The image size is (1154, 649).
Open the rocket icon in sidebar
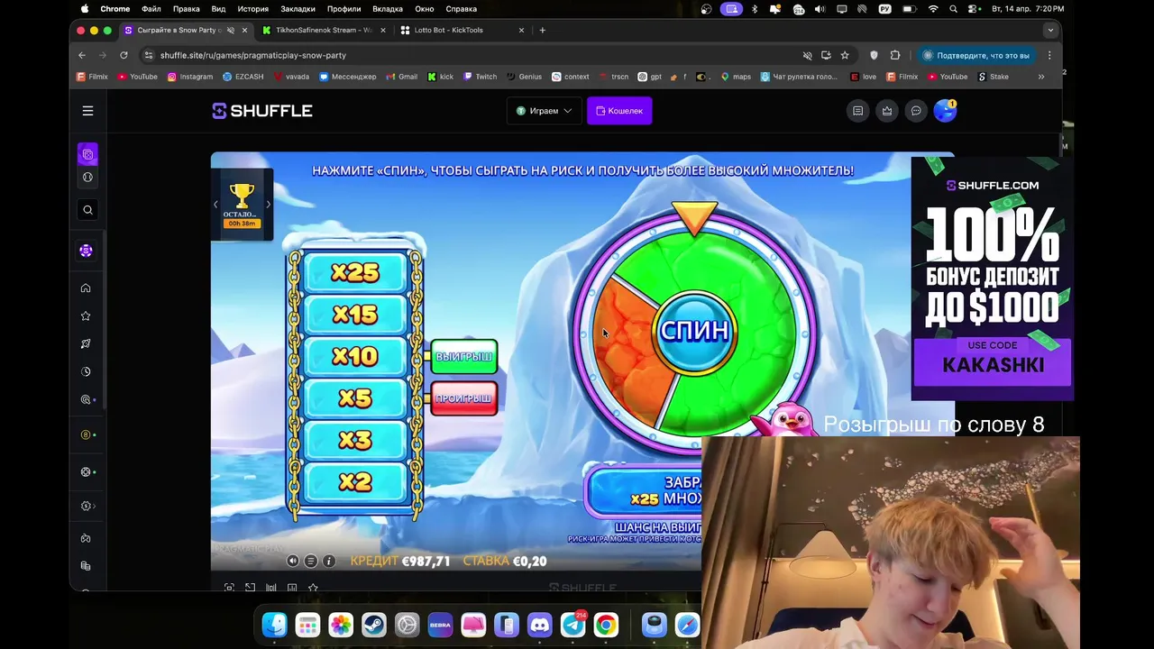pyautogui.click(x=86, y=343)
